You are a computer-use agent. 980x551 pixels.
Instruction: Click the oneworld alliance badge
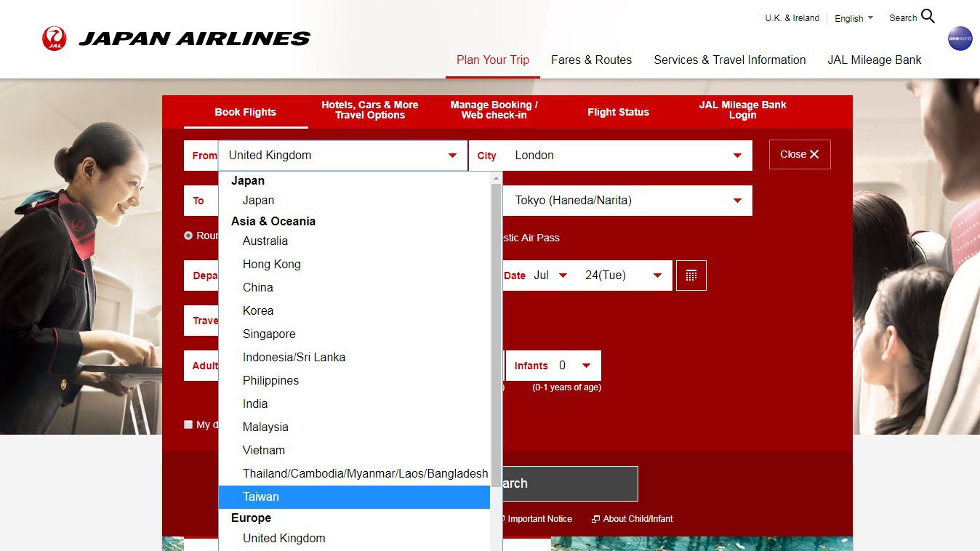960,39
